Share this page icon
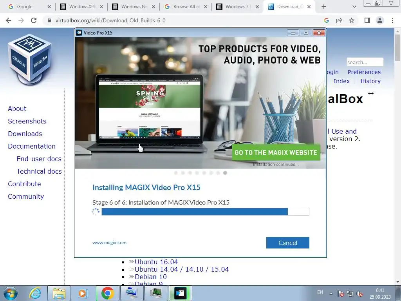 pyautogui.click(x=339, y=20)
